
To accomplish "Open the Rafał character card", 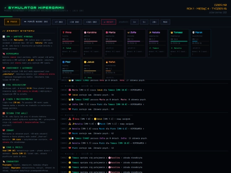I will (x=114, y=69).
